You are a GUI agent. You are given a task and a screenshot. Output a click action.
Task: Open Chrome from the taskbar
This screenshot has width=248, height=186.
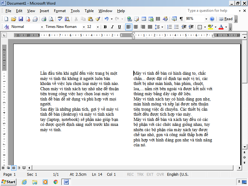[55, 182]
